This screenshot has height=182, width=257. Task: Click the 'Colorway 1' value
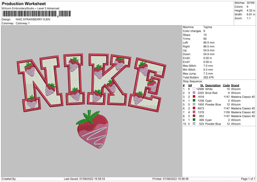coord(23,23)
